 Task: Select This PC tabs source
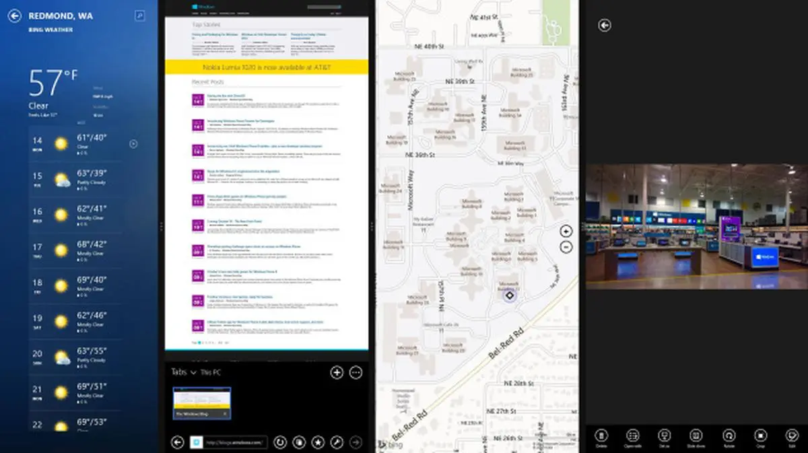pos(211,372)
